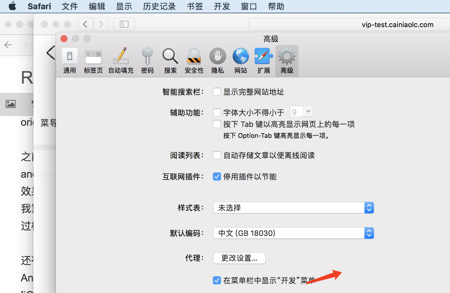
Task: Open the 样式表 stylesheet dropdown
Action: 293,208
